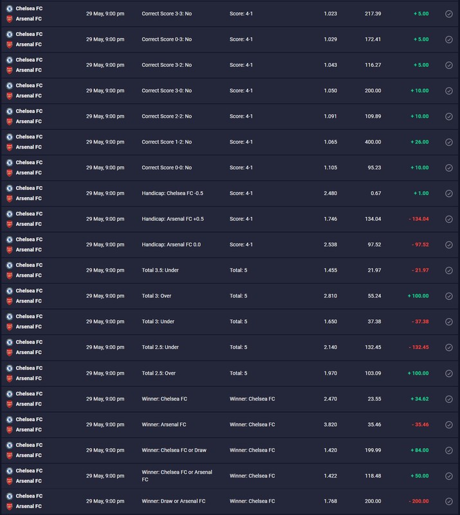Click the stake amount 400.00

373,142
